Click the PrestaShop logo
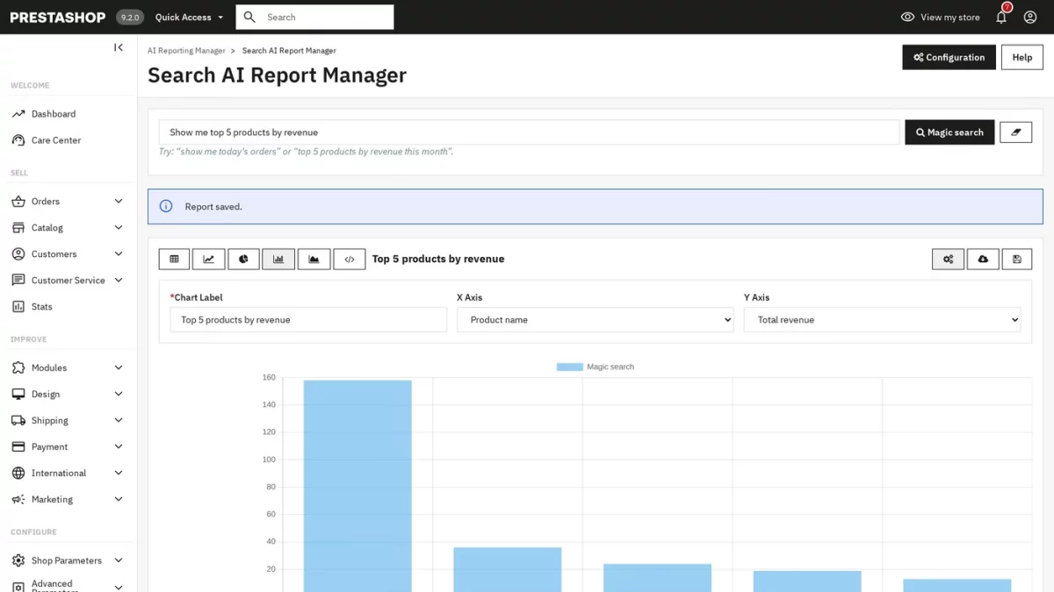Viewport: 1054px width, 592px height. (x=58, y=18)
